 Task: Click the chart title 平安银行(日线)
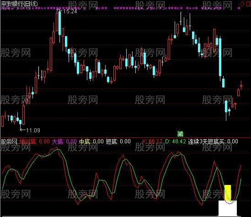(19, 4)
